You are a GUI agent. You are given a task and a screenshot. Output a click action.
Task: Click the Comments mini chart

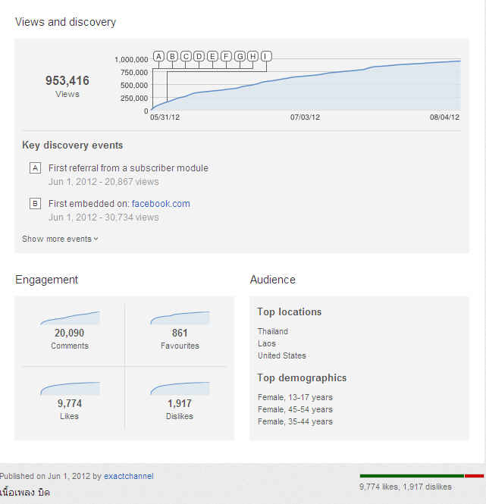click(70, 318)
